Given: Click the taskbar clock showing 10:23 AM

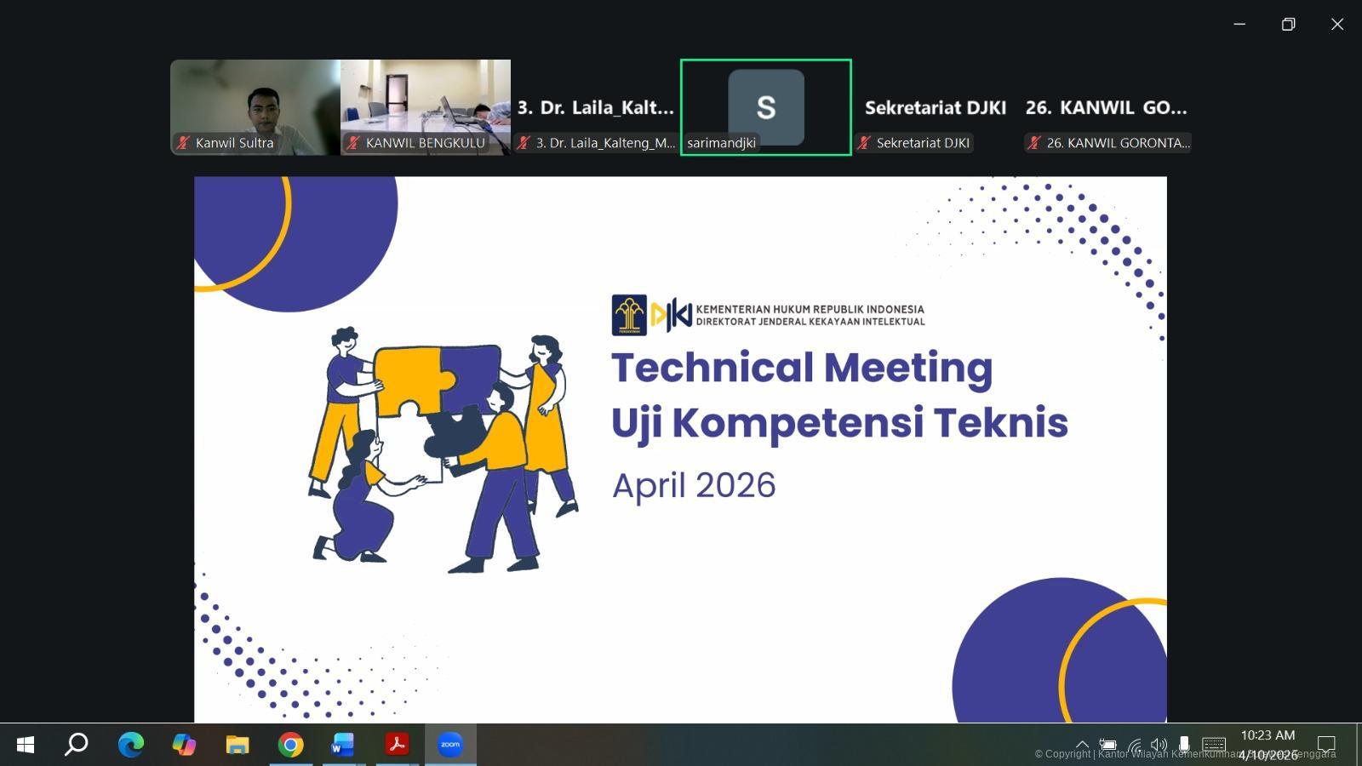Looking at the screenshot, I should 1268,744.
